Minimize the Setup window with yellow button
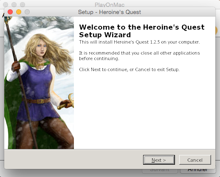 pos(19,12)
